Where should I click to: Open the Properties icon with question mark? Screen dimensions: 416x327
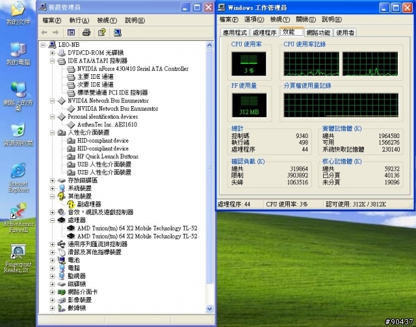pos(102,33)
